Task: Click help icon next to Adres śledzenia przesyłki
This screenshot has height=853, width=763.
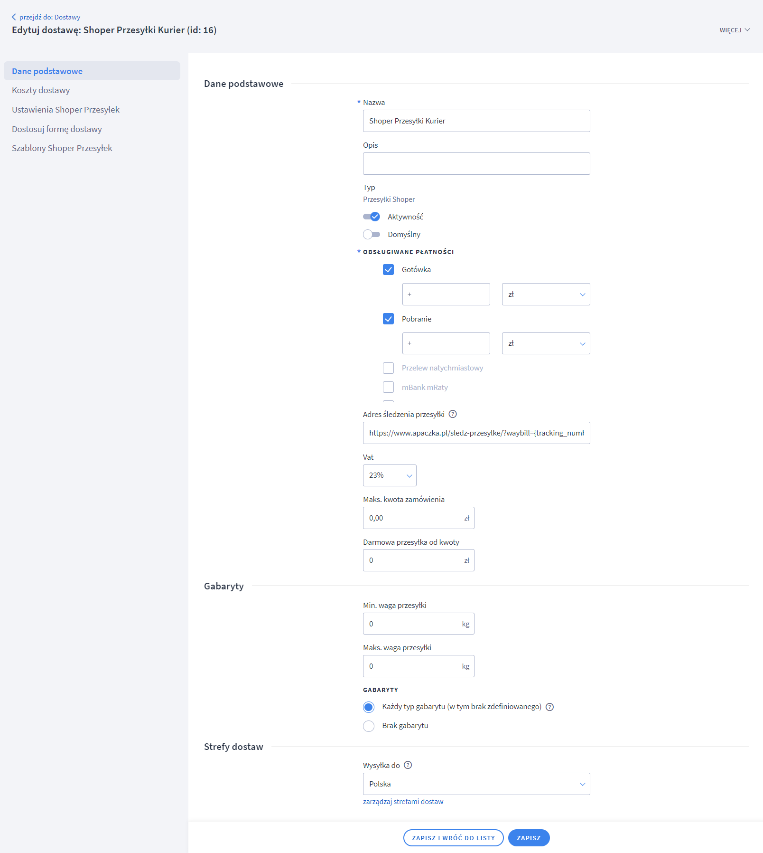Action: [453, 414]
